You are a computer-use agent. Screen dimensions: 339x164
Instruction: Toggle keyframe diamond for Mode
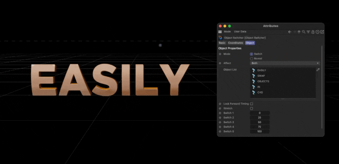220,54
